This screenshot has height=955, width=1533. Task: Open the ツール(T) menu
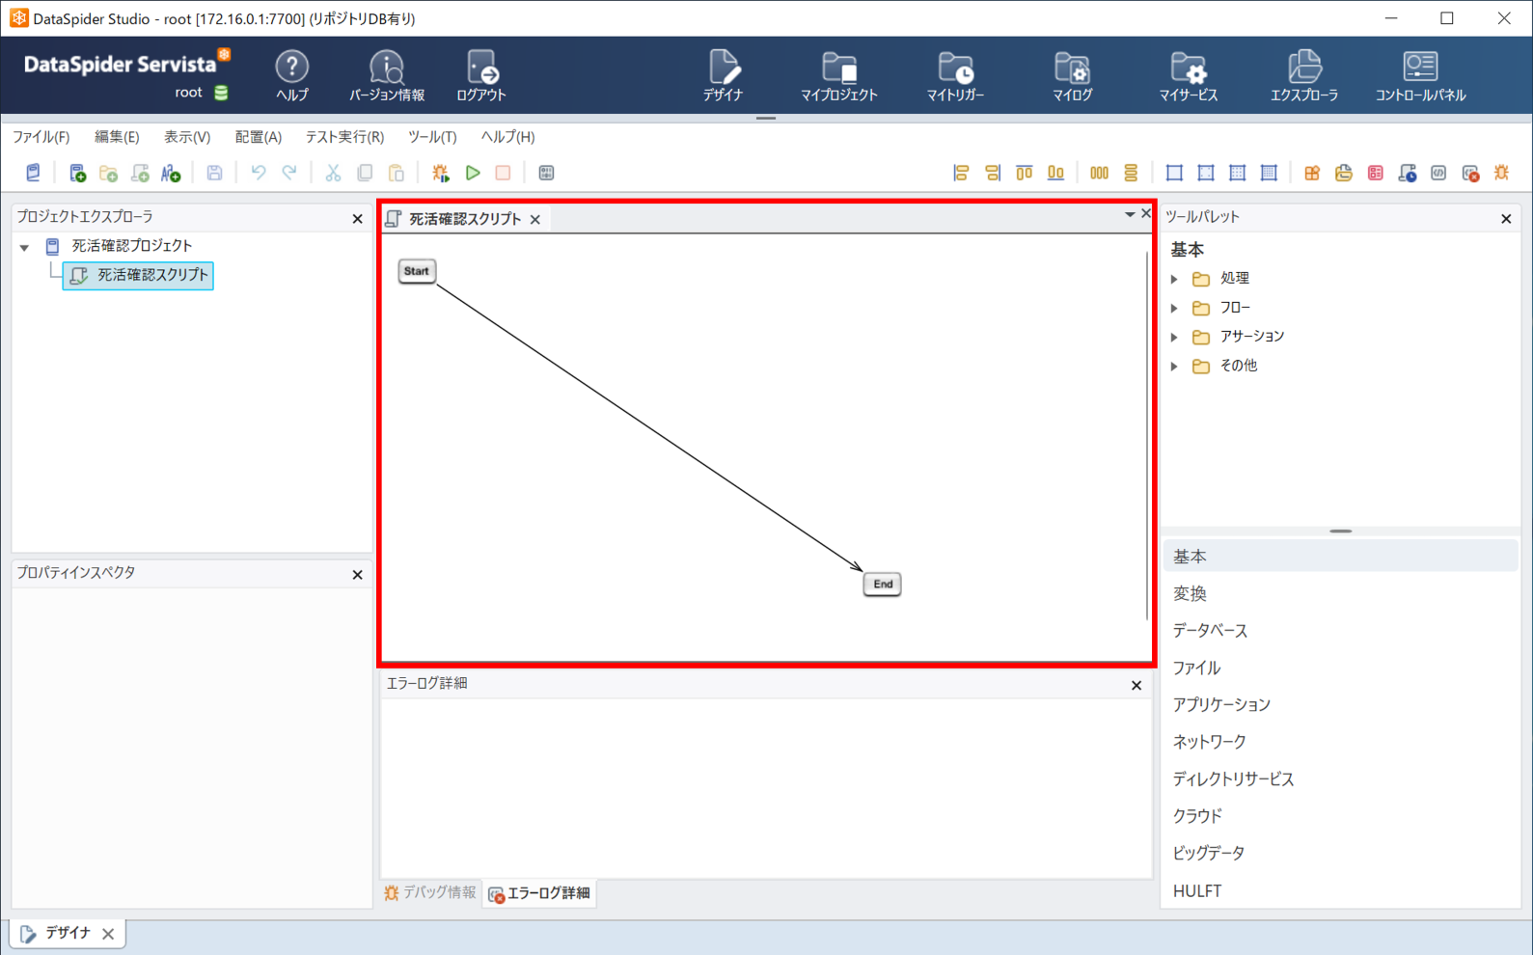tap(432, 137)
